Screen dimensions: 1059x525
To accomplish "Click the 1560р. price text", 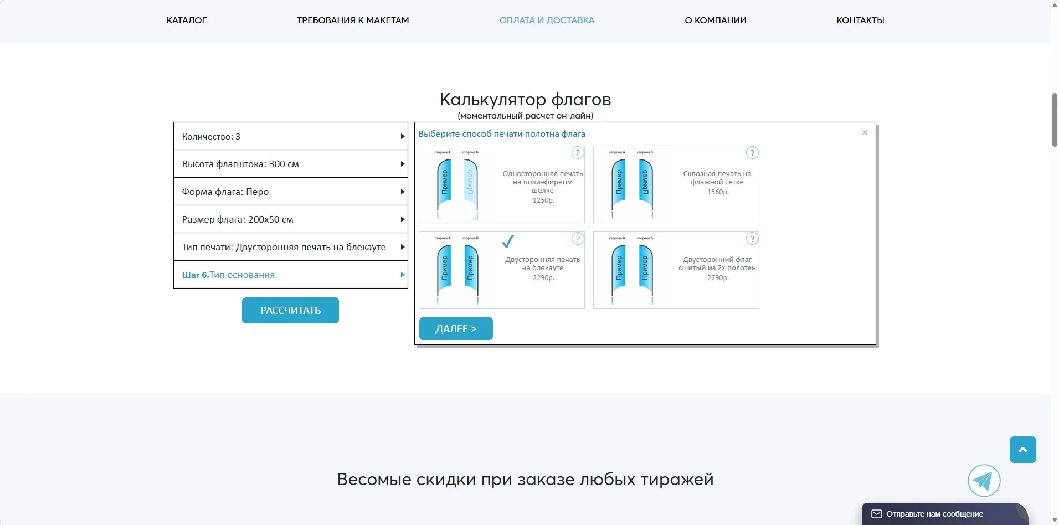I will click(718, 192).
